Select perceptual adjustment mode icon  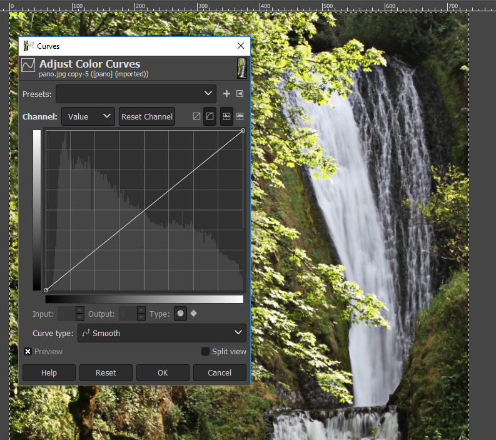[x=210, y=116]
